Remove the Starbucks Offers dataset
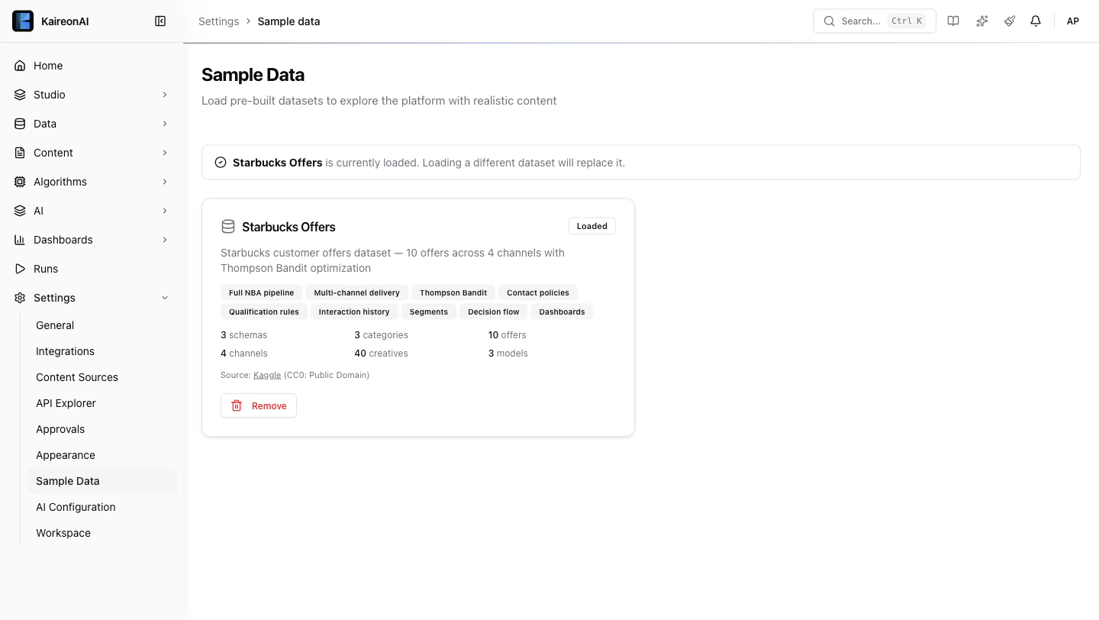The width and height of the screenshot is (1099, 620). click(x=259, y=405)
